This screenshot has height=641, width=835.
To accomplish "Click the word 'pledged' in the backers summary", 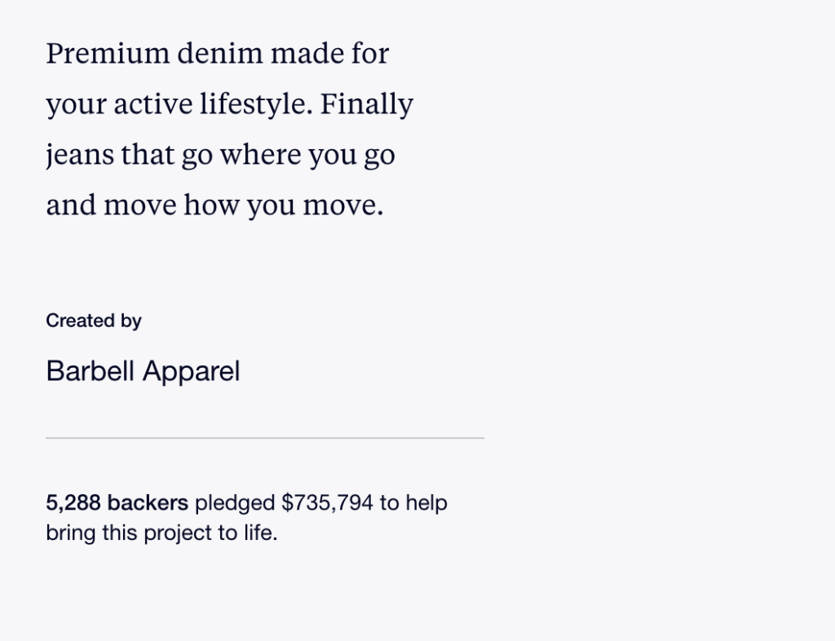I will [235, 503].
